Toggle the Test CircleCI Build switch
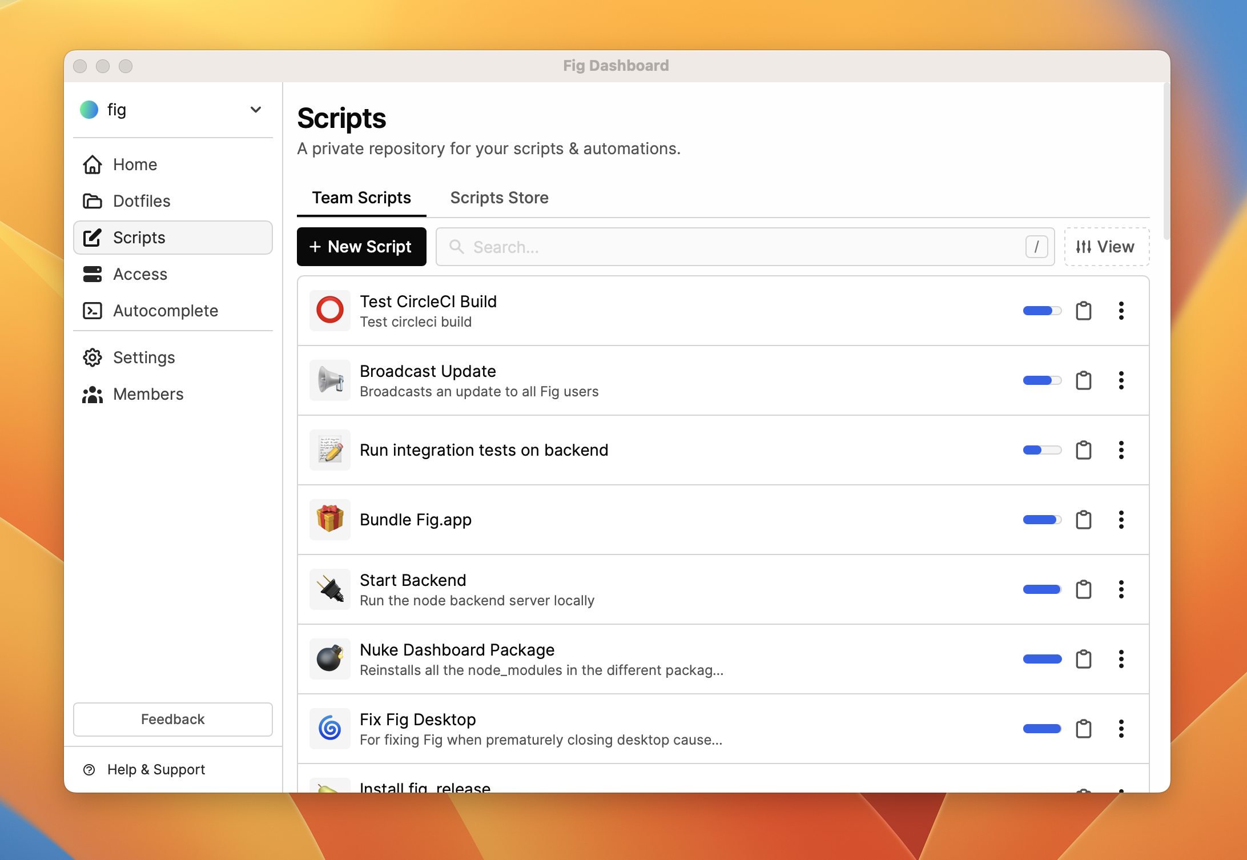This screenshot has width=1247, height=860. (1042, 311)
